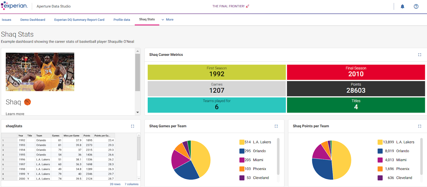
Task: Switch to the Issues tab
Action: pos(6,20)
